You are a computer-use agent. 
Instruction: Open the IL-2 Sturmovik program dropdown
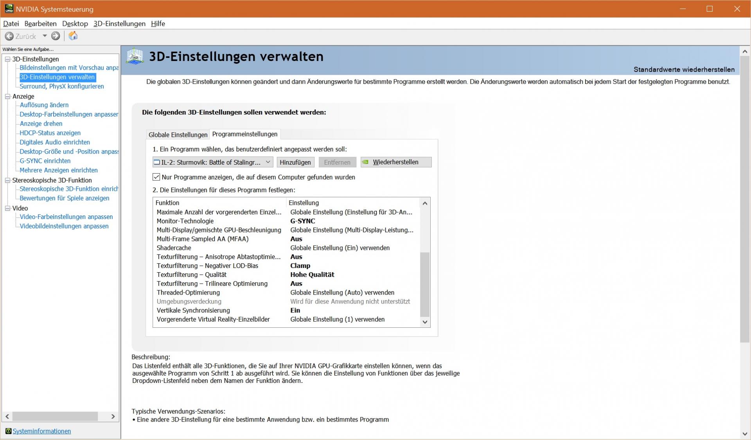268,162
